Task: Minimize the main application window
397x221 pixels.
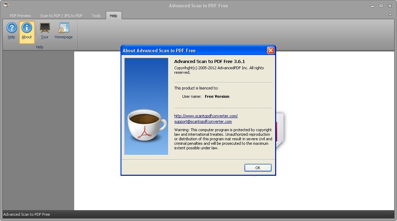Action: 372,6
